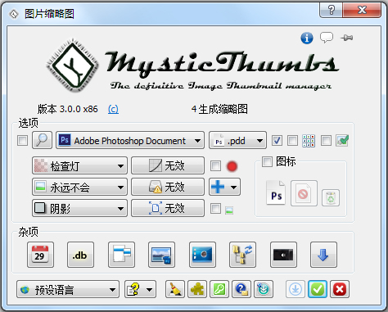Enable the 图标 checkbox
Screen dimensions: 388x312
[x=267, y=161]
